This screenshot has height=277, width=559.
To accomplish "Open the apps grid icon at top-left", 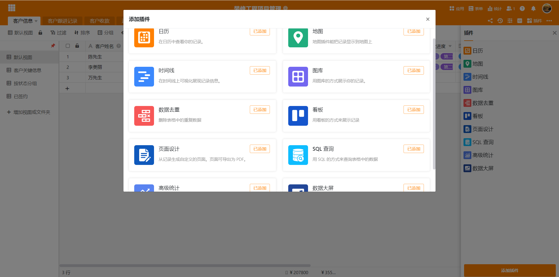I will click(x=11, y=8).
